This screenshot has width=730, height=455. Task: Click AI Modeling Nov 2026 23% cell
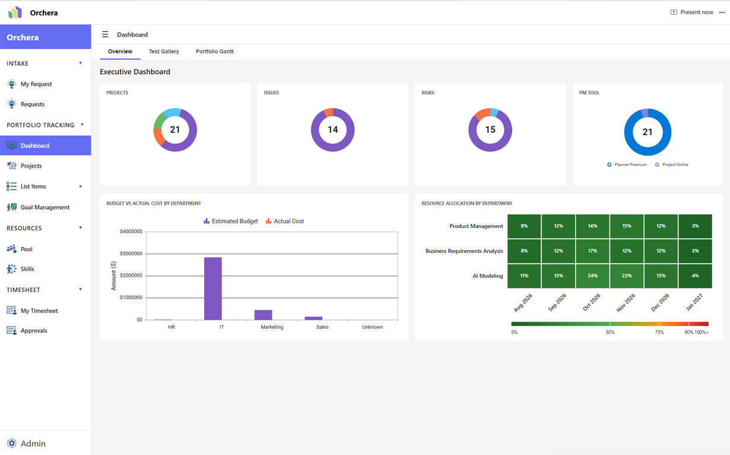tap(627, 275)
